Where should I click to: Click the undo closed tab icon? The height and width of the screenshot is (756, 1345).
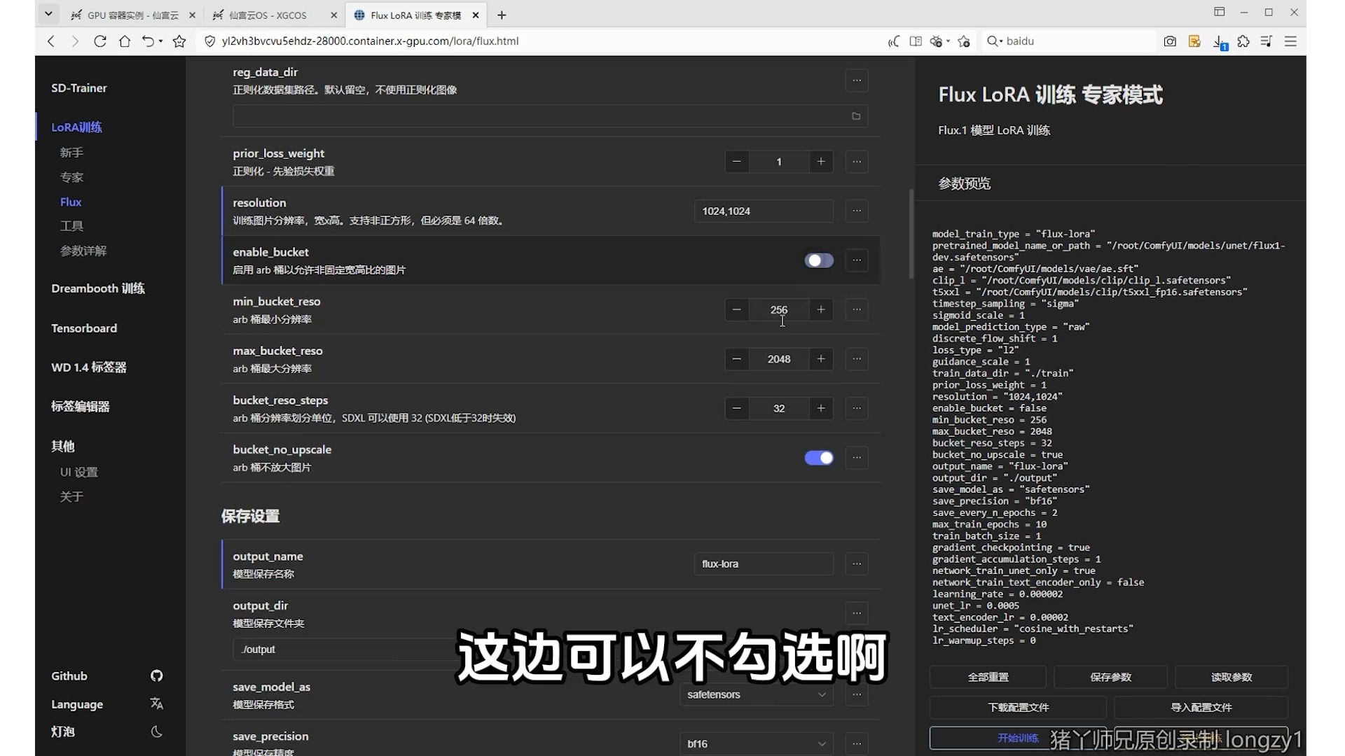(148, 41)
